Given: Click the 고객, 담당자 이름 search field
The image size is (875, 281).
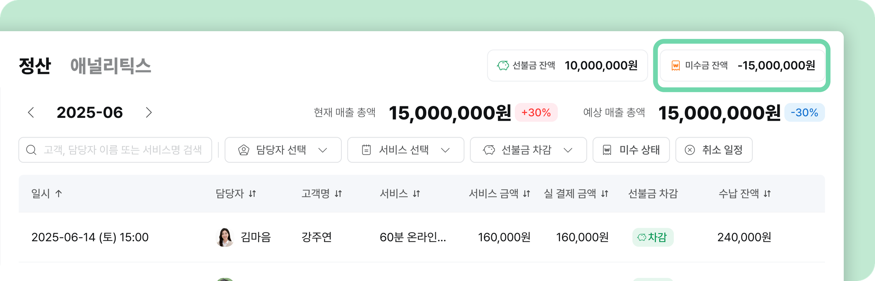Looking at the screenshot, I should (115, 150).
